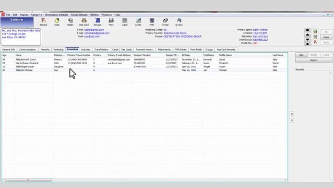The image size is (334, 188).
Task: Switch to the General Info tab
Action: tap(8, 50)
